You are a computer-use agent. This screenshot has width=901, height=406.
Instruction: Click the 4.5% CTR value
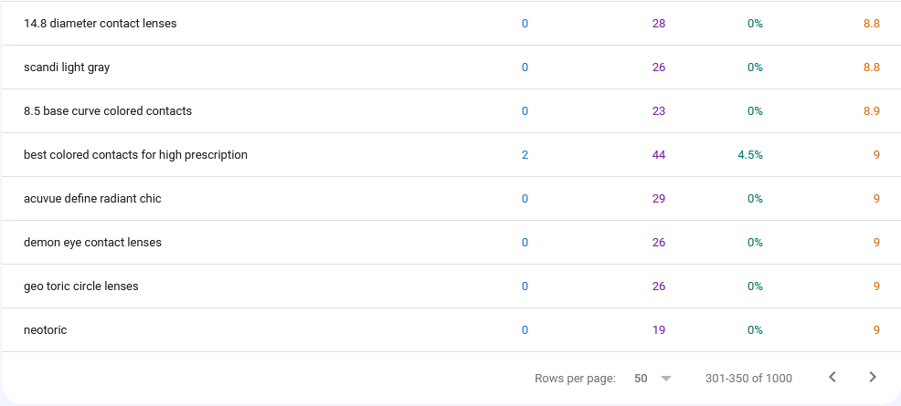[750, 155]
